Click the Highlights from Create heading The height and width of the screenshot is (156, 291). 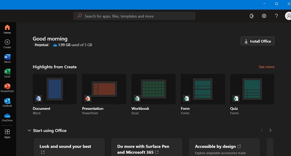pos(54,67)
